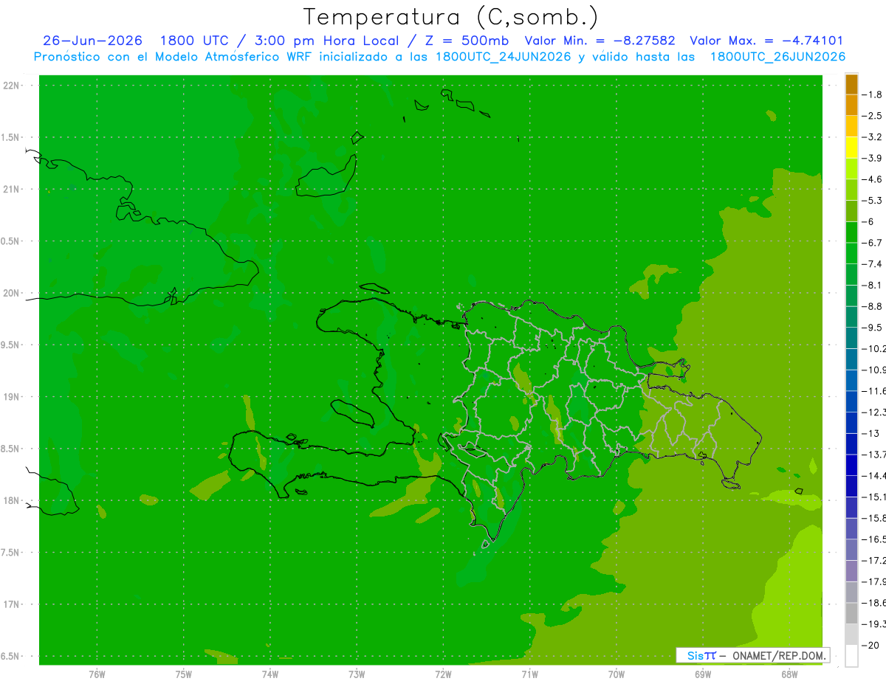Click '1800UTC_24JUN2026' initialization timestamp
Screen dimensions: 886x684
click(503, 57)
